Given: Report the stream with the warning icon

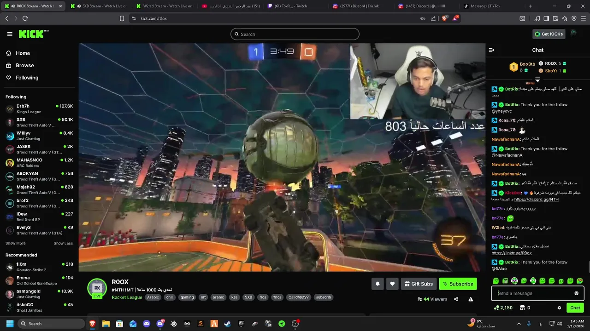Looking at the screenshot, I should 471,299.
